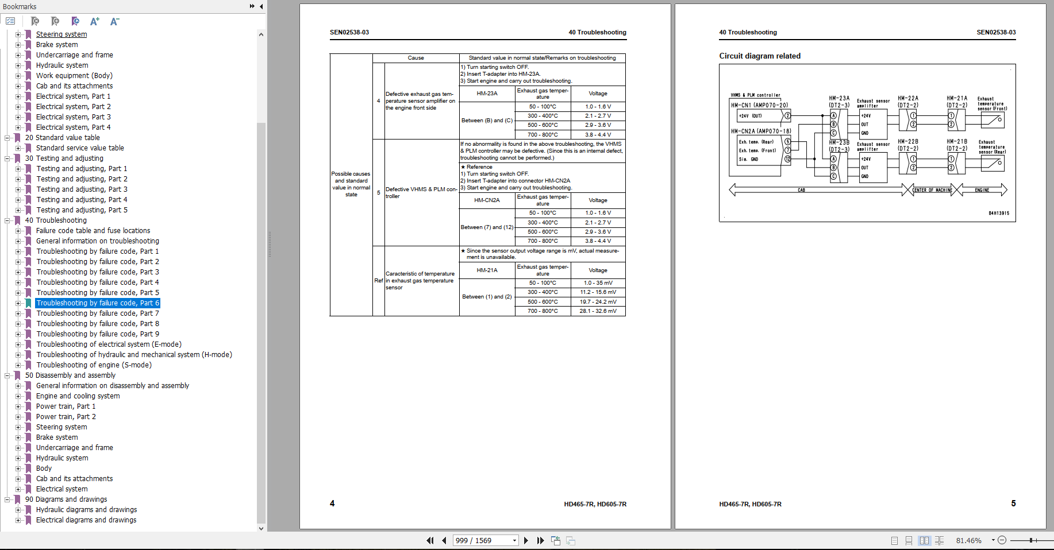
Task: Click the current bookmark locator icon
Action: click(x=75, y=21)
